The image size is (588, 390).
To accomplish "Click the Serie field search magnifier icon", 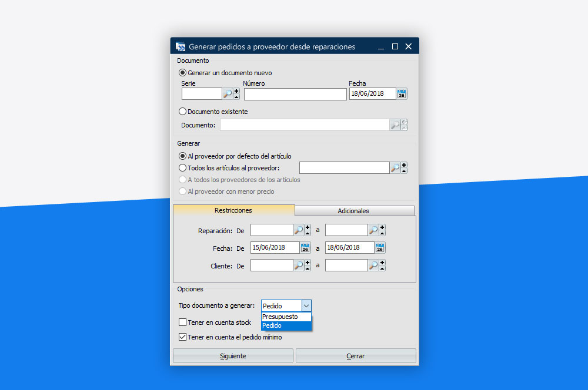I will 228,94.
